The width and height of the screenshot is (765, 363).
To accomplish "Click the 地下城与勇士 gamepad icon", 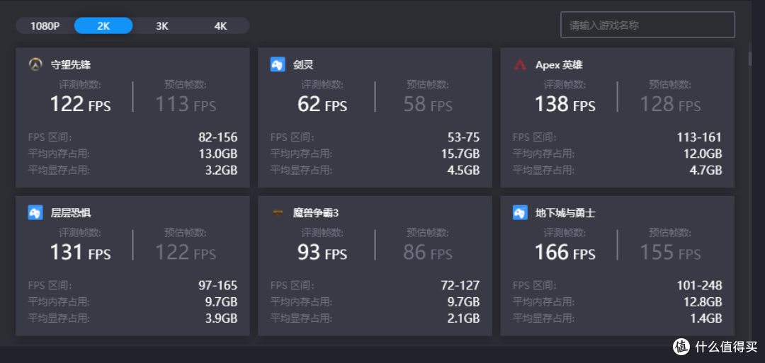I will (x=520, y=212).
